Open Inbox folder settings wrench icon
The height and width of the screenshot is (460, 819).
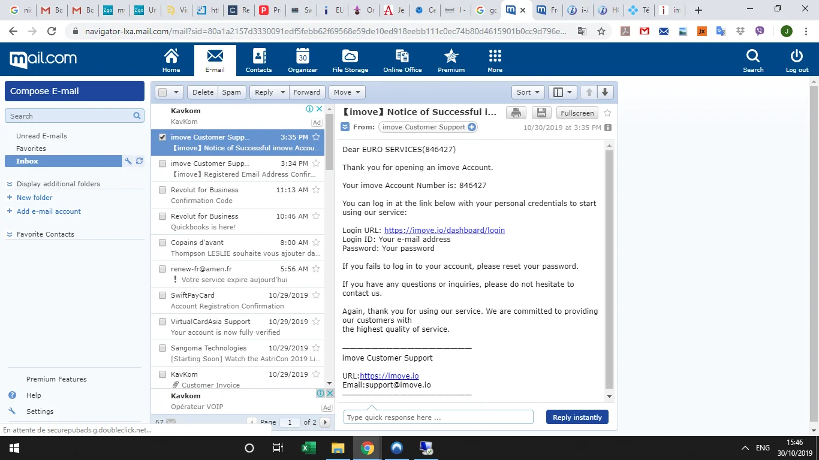(x=128, y=161)
